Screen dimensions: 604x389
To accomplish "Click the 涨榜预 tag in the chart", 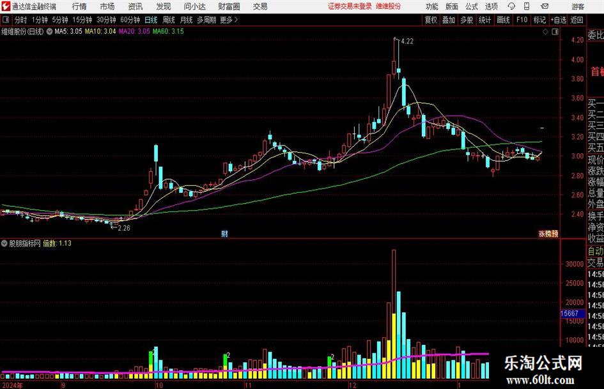I will (x=548, y=233).
